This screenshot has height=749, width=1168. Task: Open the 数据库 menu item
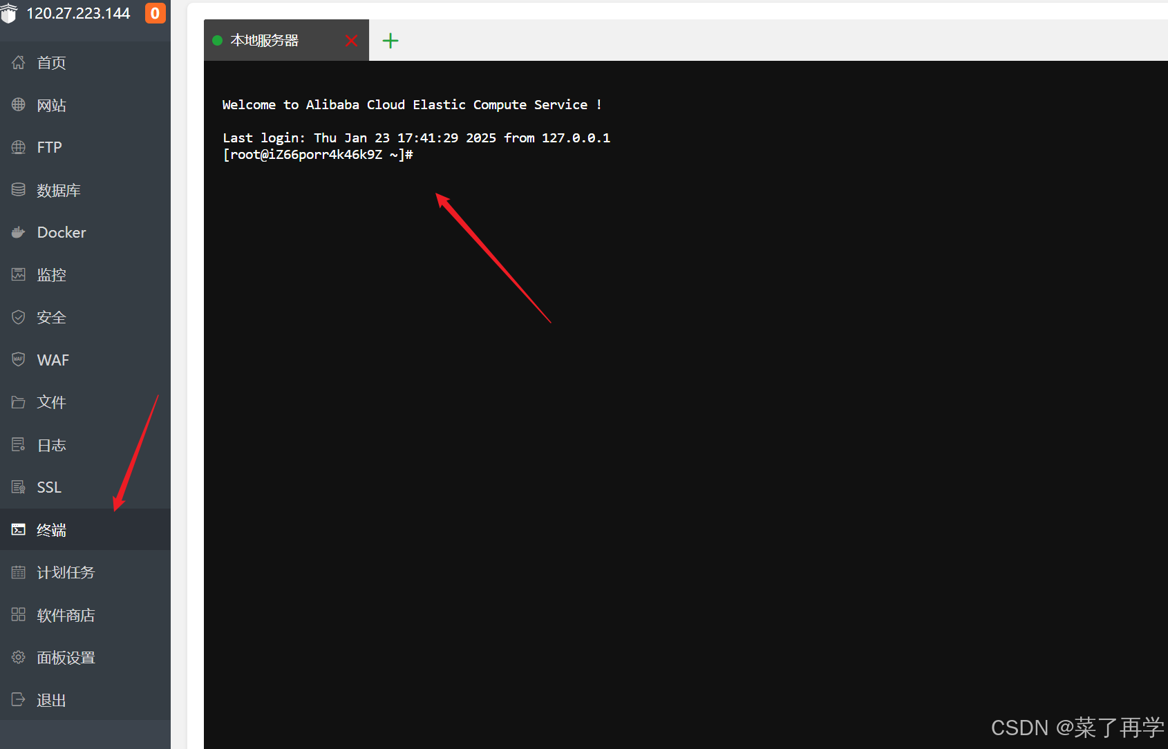pyautogui.click(x=85, y=190)
